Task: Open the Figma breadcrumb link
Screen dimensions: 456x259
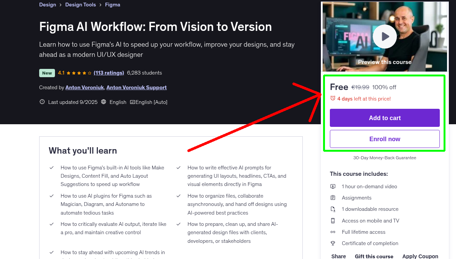Action: point(113,5)
